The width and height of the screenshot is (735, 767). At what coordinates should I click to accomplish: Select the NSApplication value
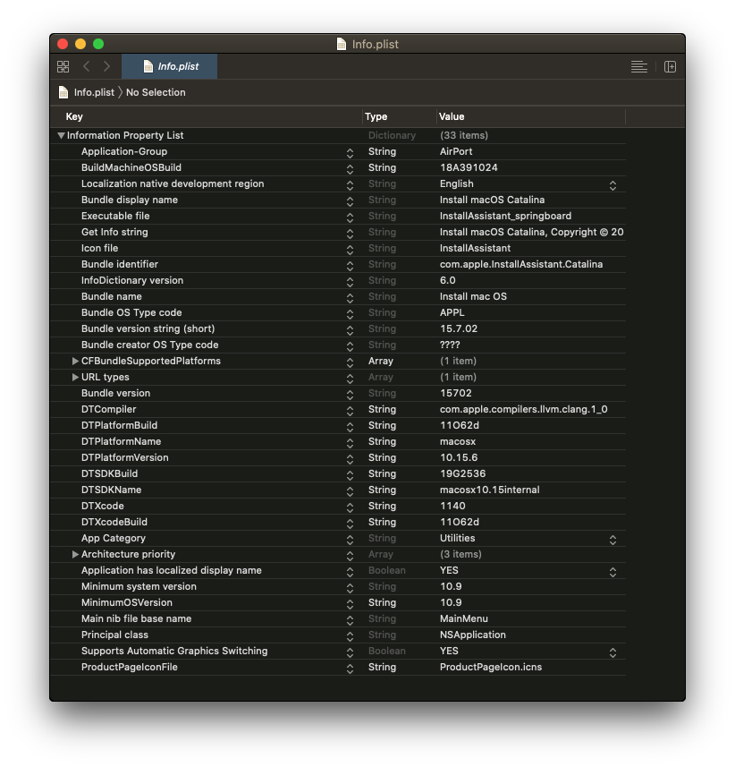(473, 635)
